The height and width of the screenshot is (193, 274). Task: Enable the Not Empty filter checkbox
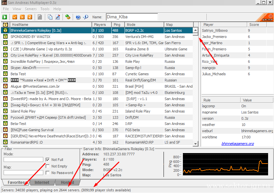pyautogui.click(x=48, y=166)
